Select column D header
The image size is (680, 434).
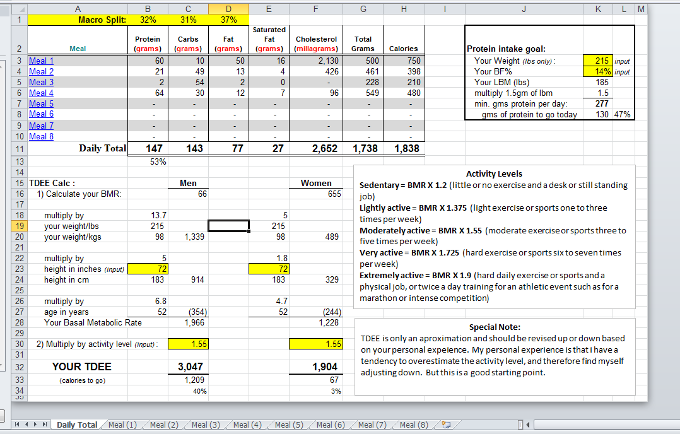[228, 9]
